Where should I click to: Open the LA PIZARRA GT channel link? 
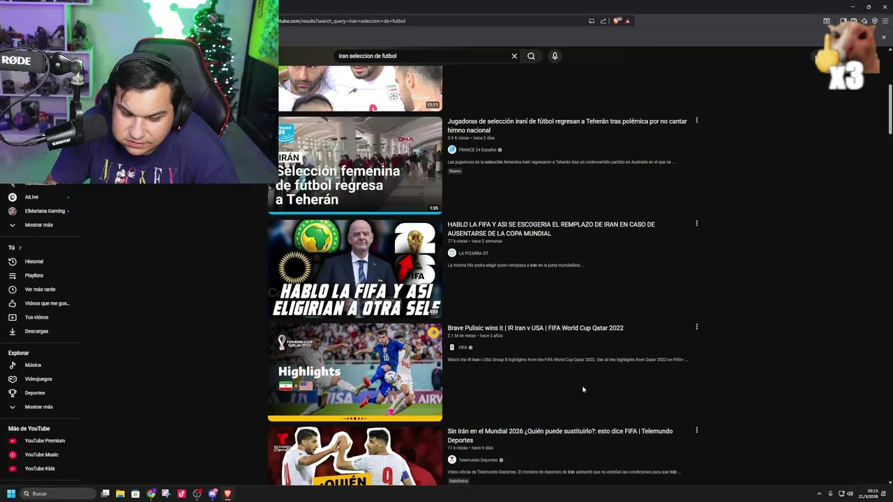coord(473,253)
